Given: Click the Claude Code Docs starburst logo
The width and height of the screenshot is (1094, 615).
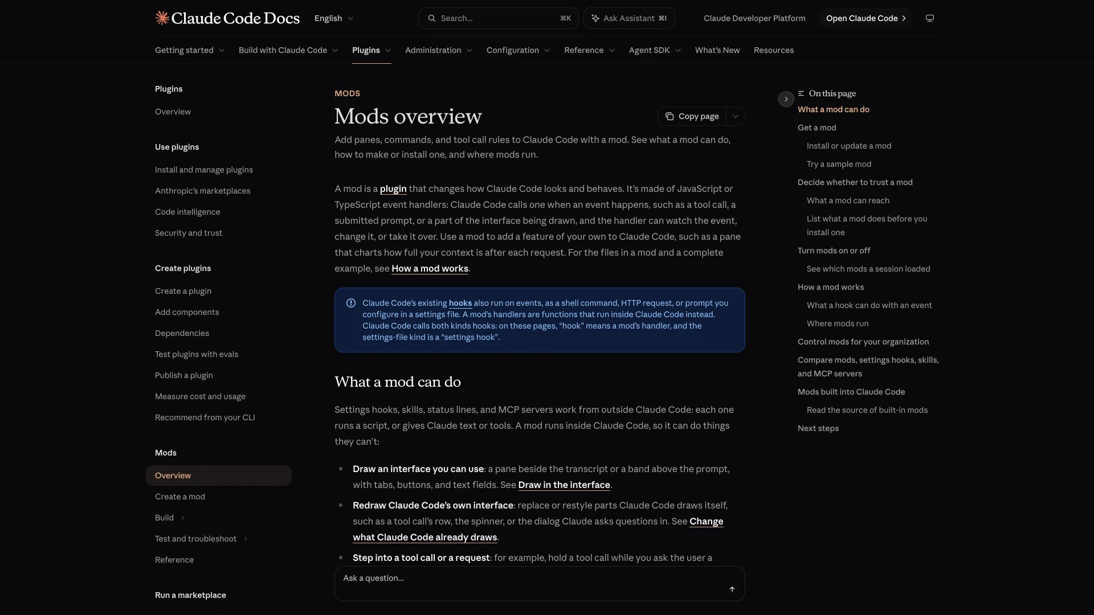Looking at the screenshot, I should [x=162, y=18].
